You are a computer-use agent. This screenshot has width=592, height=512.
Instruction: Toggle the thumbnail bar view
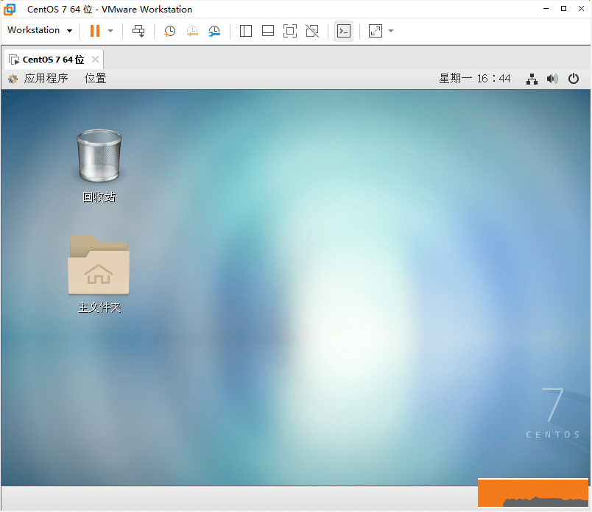tap(268, 31)
